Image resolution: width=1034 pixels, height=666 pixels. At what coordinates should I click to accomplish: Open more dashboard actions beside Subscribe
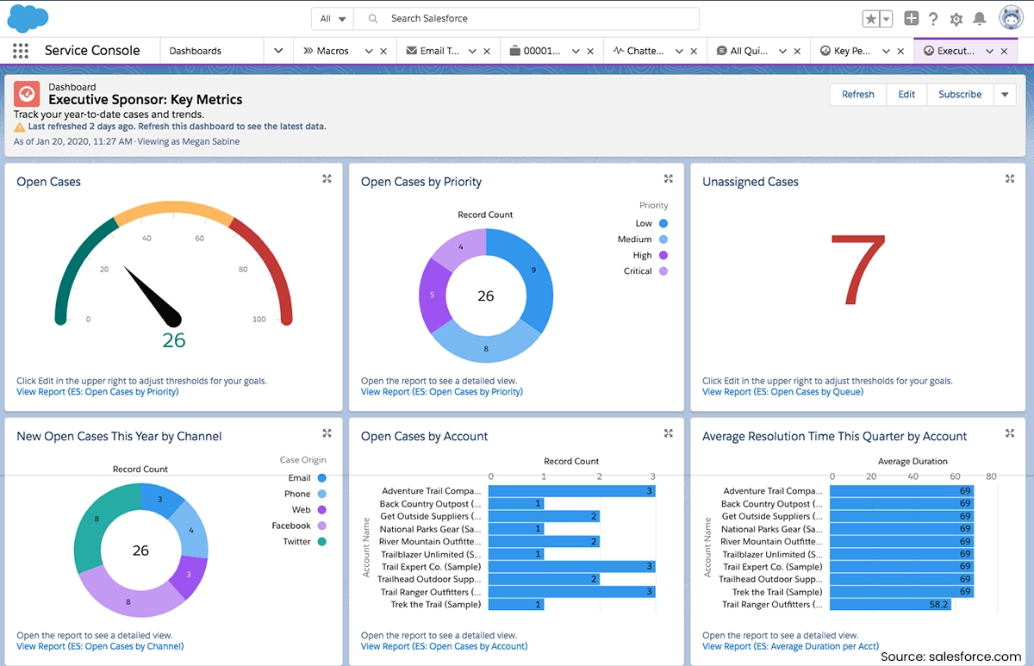[x=1005, y=94]
